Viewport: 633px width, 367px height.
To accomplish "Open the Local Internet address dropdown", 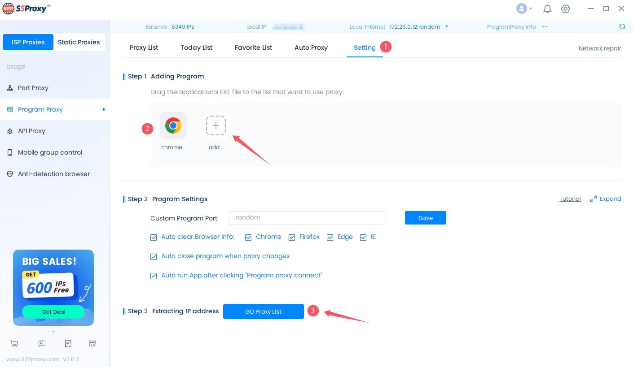I will pos(446,26).
